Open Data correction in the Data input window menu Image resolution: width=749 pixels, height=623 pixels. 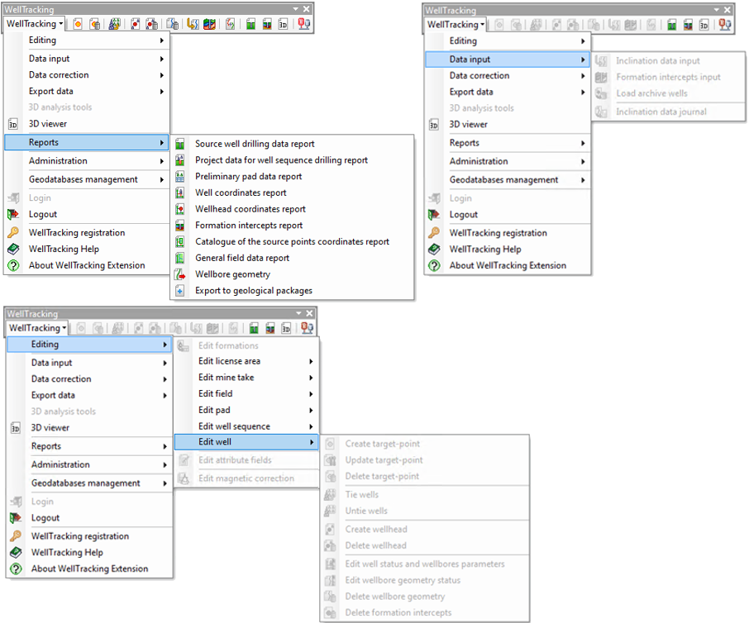[x=508, y=75]
